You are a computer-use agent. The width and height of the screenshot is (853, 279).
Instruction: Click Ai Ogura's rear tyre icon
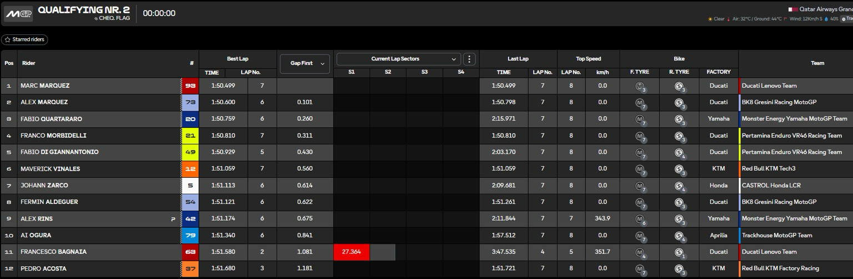click(x=679, y=236)
